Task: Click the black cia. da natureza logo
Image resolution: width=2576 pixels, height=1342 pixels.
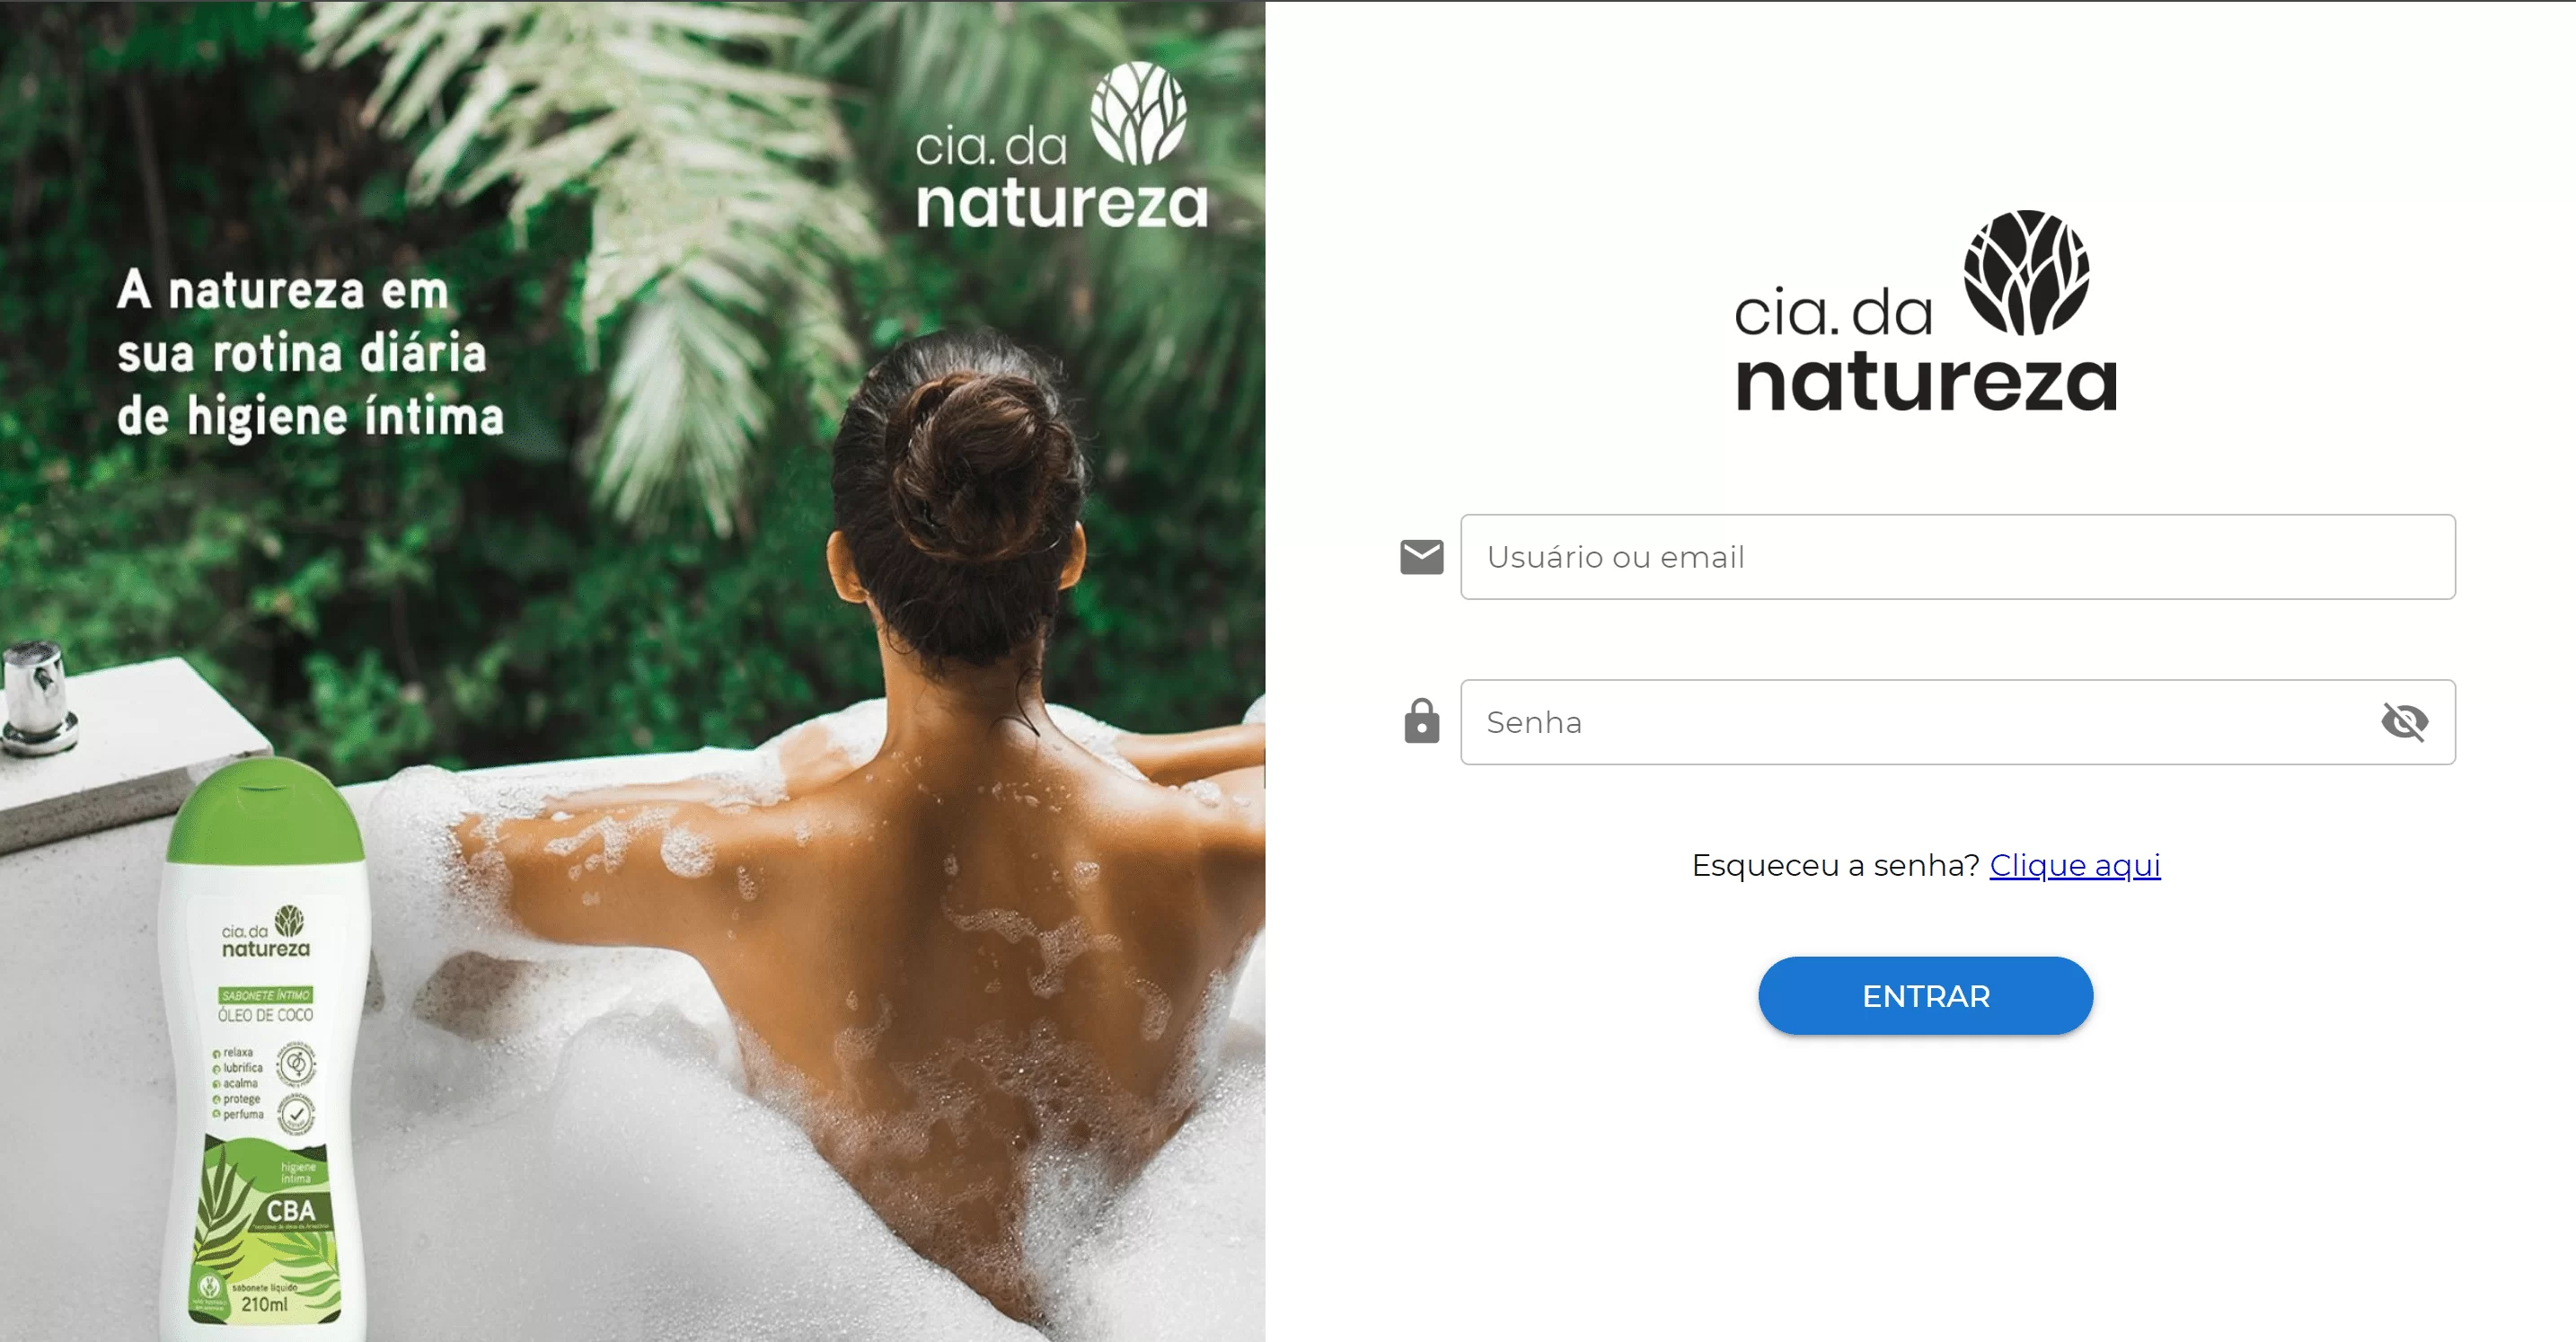Action: point(1925,311)
